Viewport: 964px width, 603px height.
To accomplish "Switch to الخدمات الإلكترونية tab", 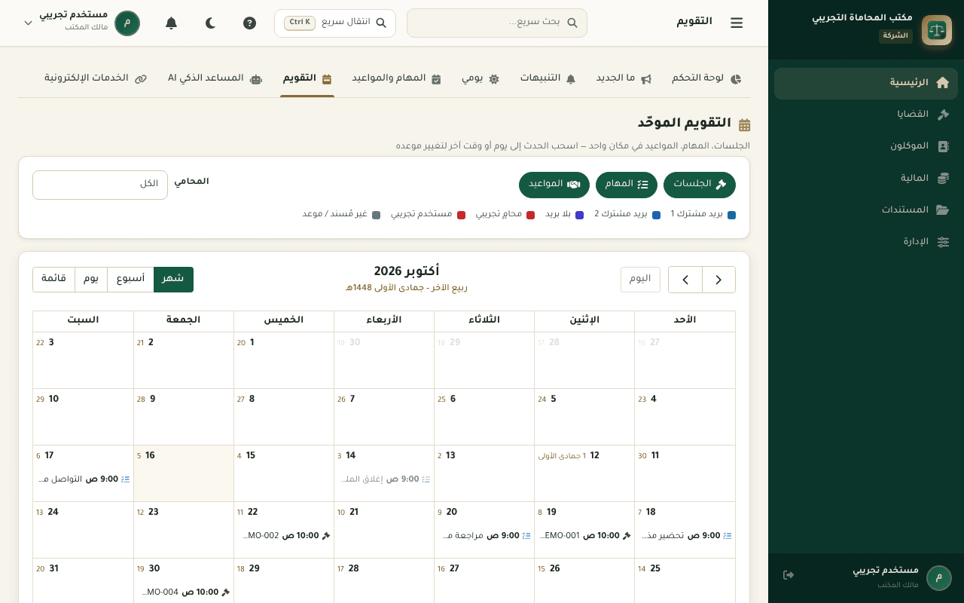I will 96,78.
